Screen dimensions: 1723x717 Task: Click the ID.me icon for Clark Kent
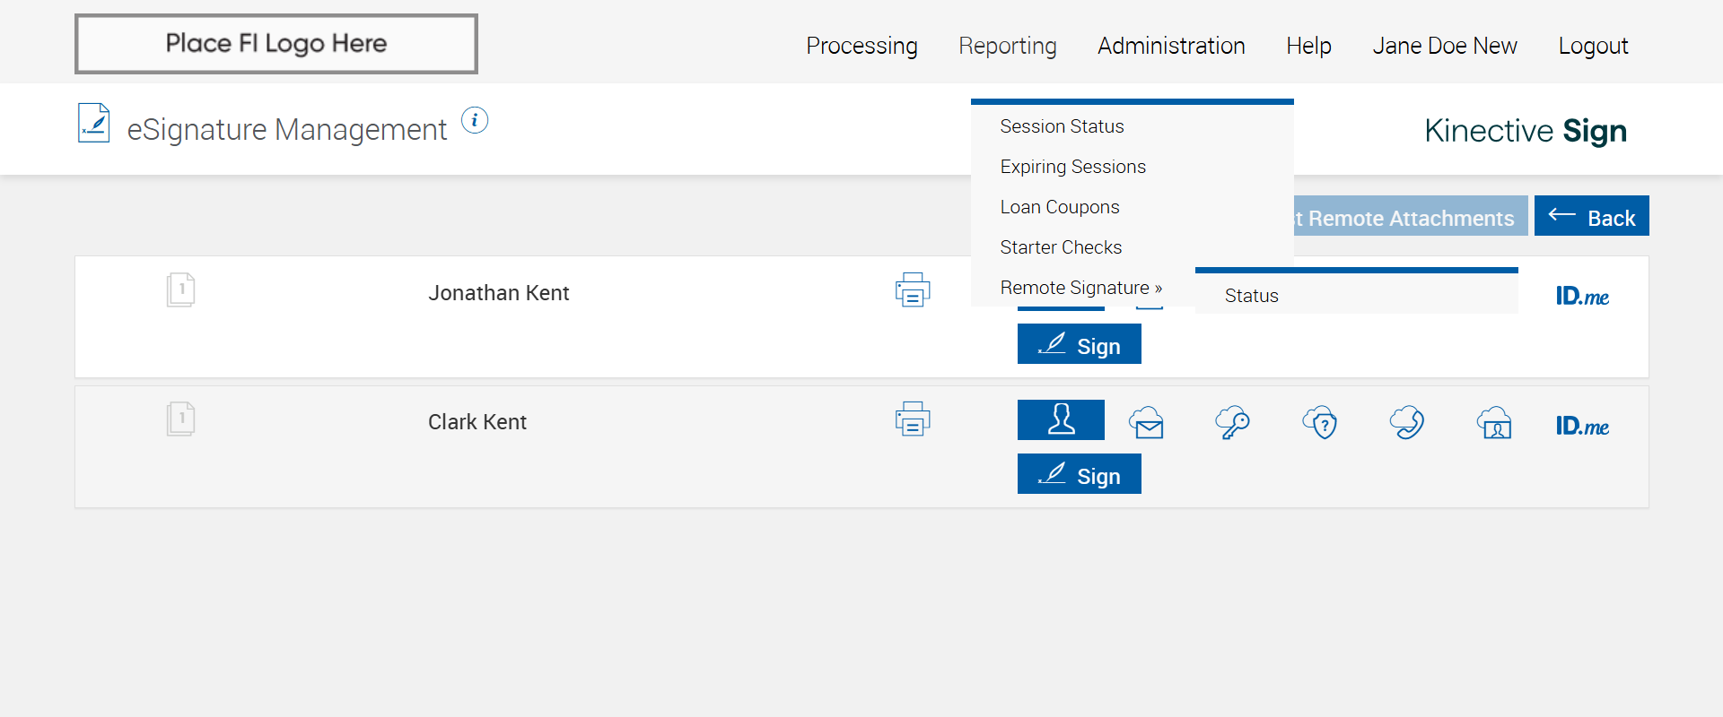point(1582,426)
